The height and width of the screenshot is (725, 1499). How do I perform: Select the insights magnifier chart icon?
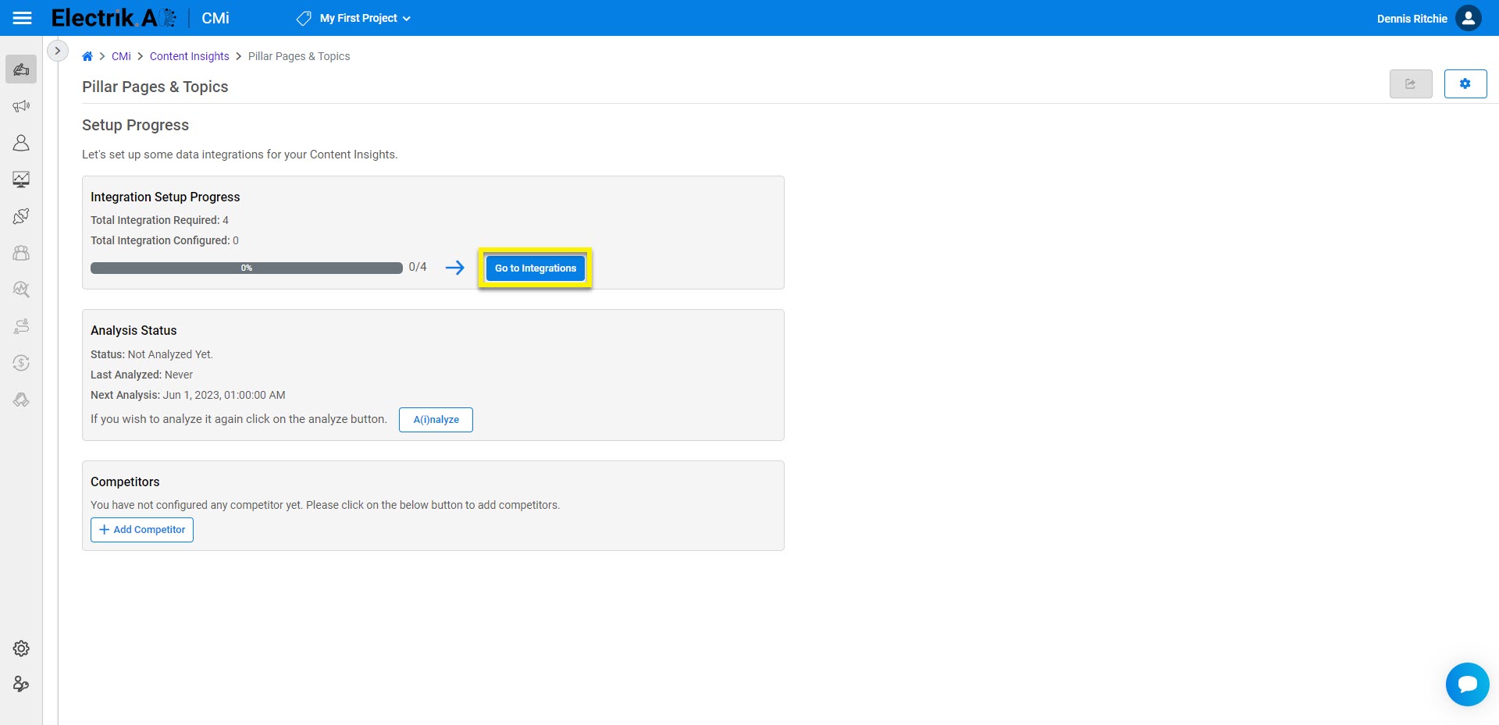(21, 290)
